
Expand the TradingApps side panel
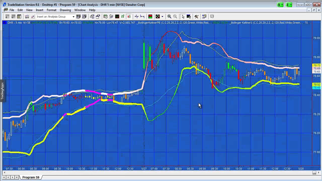coord(2,91)
